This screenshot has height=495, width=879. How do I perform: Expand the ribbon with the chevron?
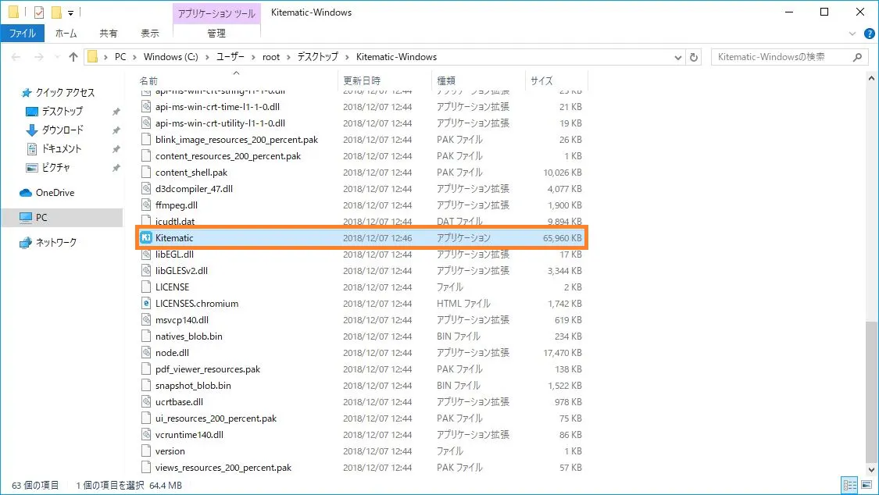click(x=852, y=34)
